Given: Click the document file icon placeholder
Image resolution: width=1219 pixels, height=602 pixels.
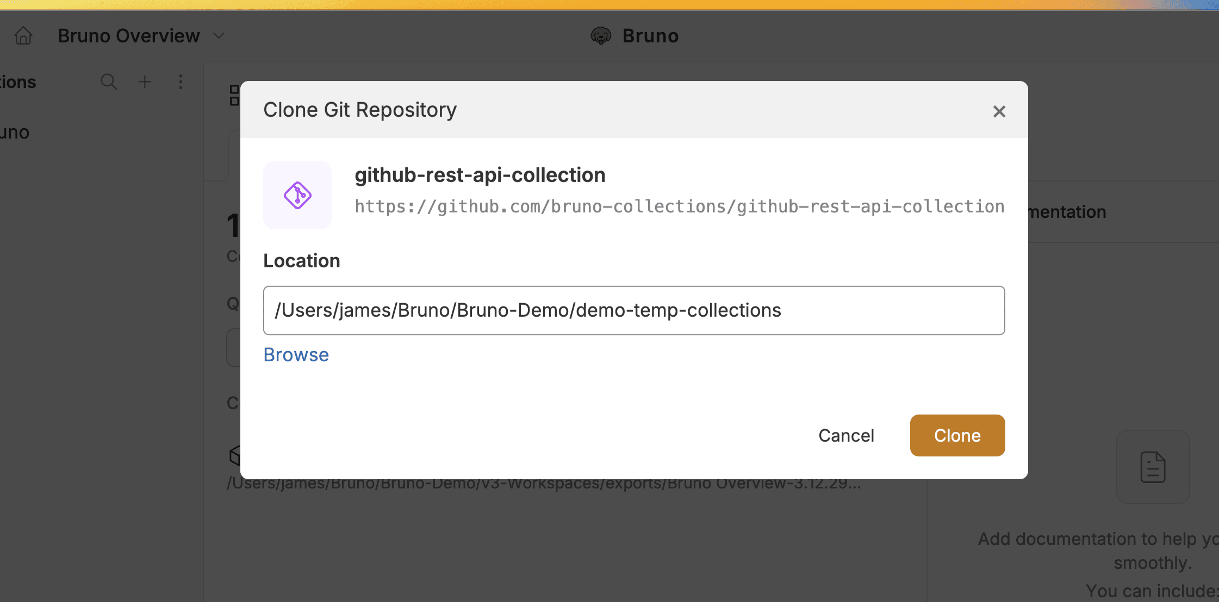Looking at the screenshot, I should [1153, 467].
